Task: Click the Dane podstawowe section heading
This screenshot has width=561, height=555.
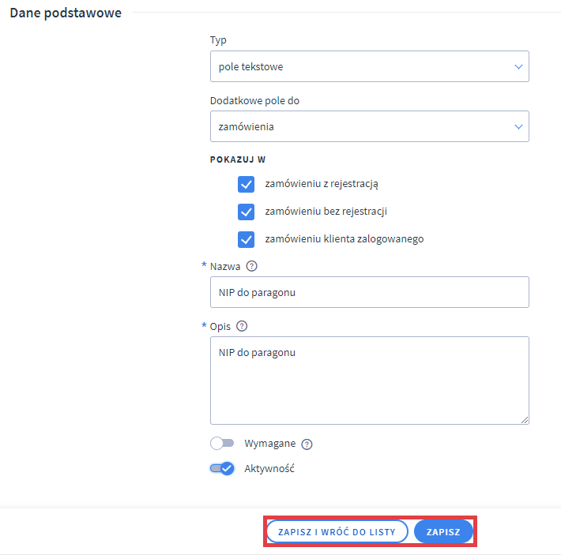Action: coord(66,13)
